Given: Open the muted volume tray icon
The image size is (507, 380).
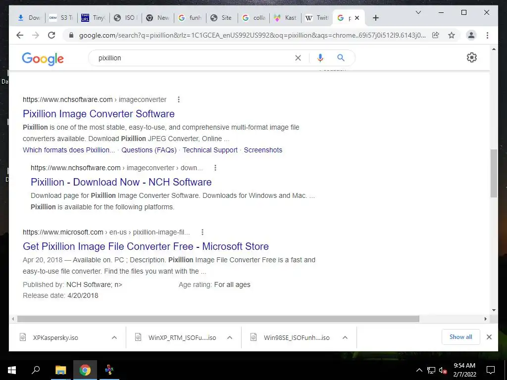Looking at the screenshot, I should click(443, 370).
